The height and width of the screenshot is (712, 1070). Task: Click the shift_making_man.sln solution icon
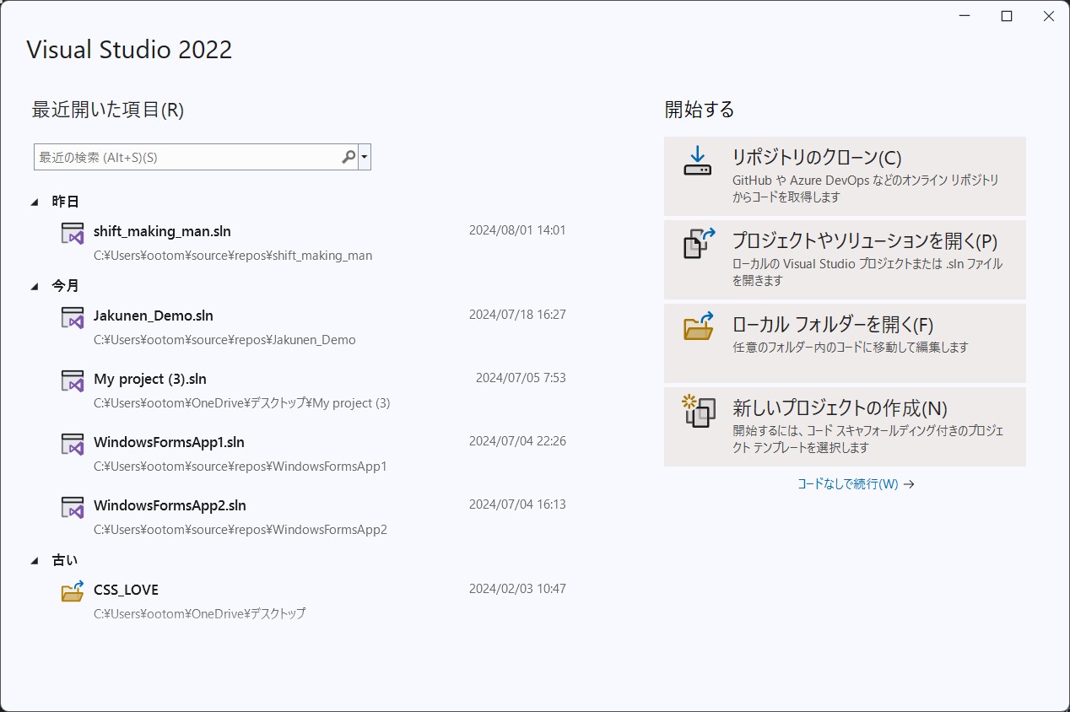pos(73,234)
